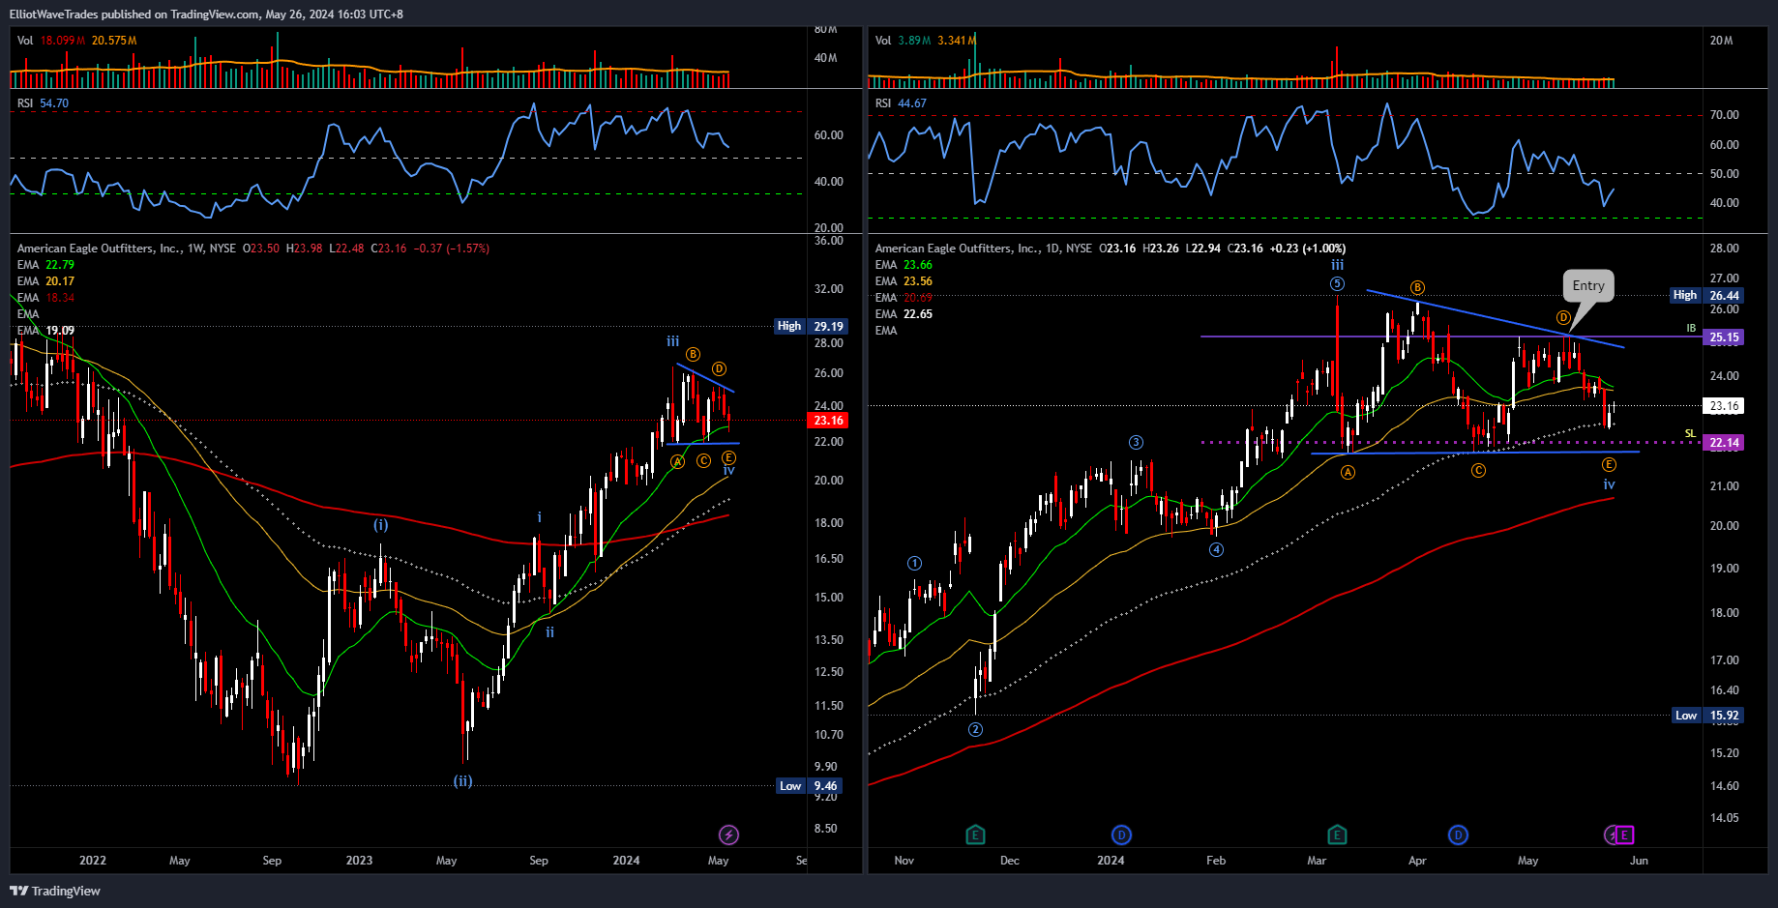Click the orange circled E label on the daily chart
This screenshot has width=1778, height=908.
point(1609,465)
